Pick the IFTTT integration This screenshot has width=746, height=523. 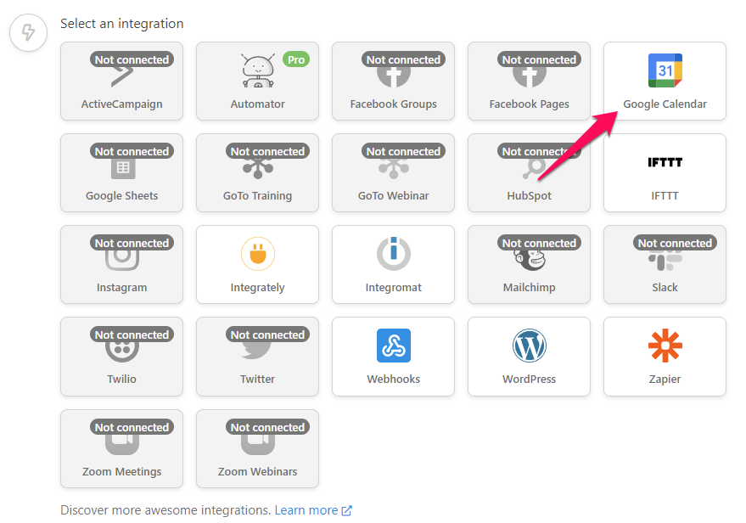[665, 172]
